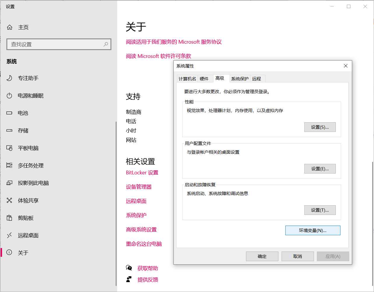Select the Multitasking (多任务处理) icon
Image resolution: width=374 pixels, height=292 pixels.
click(x=9, y=165)
